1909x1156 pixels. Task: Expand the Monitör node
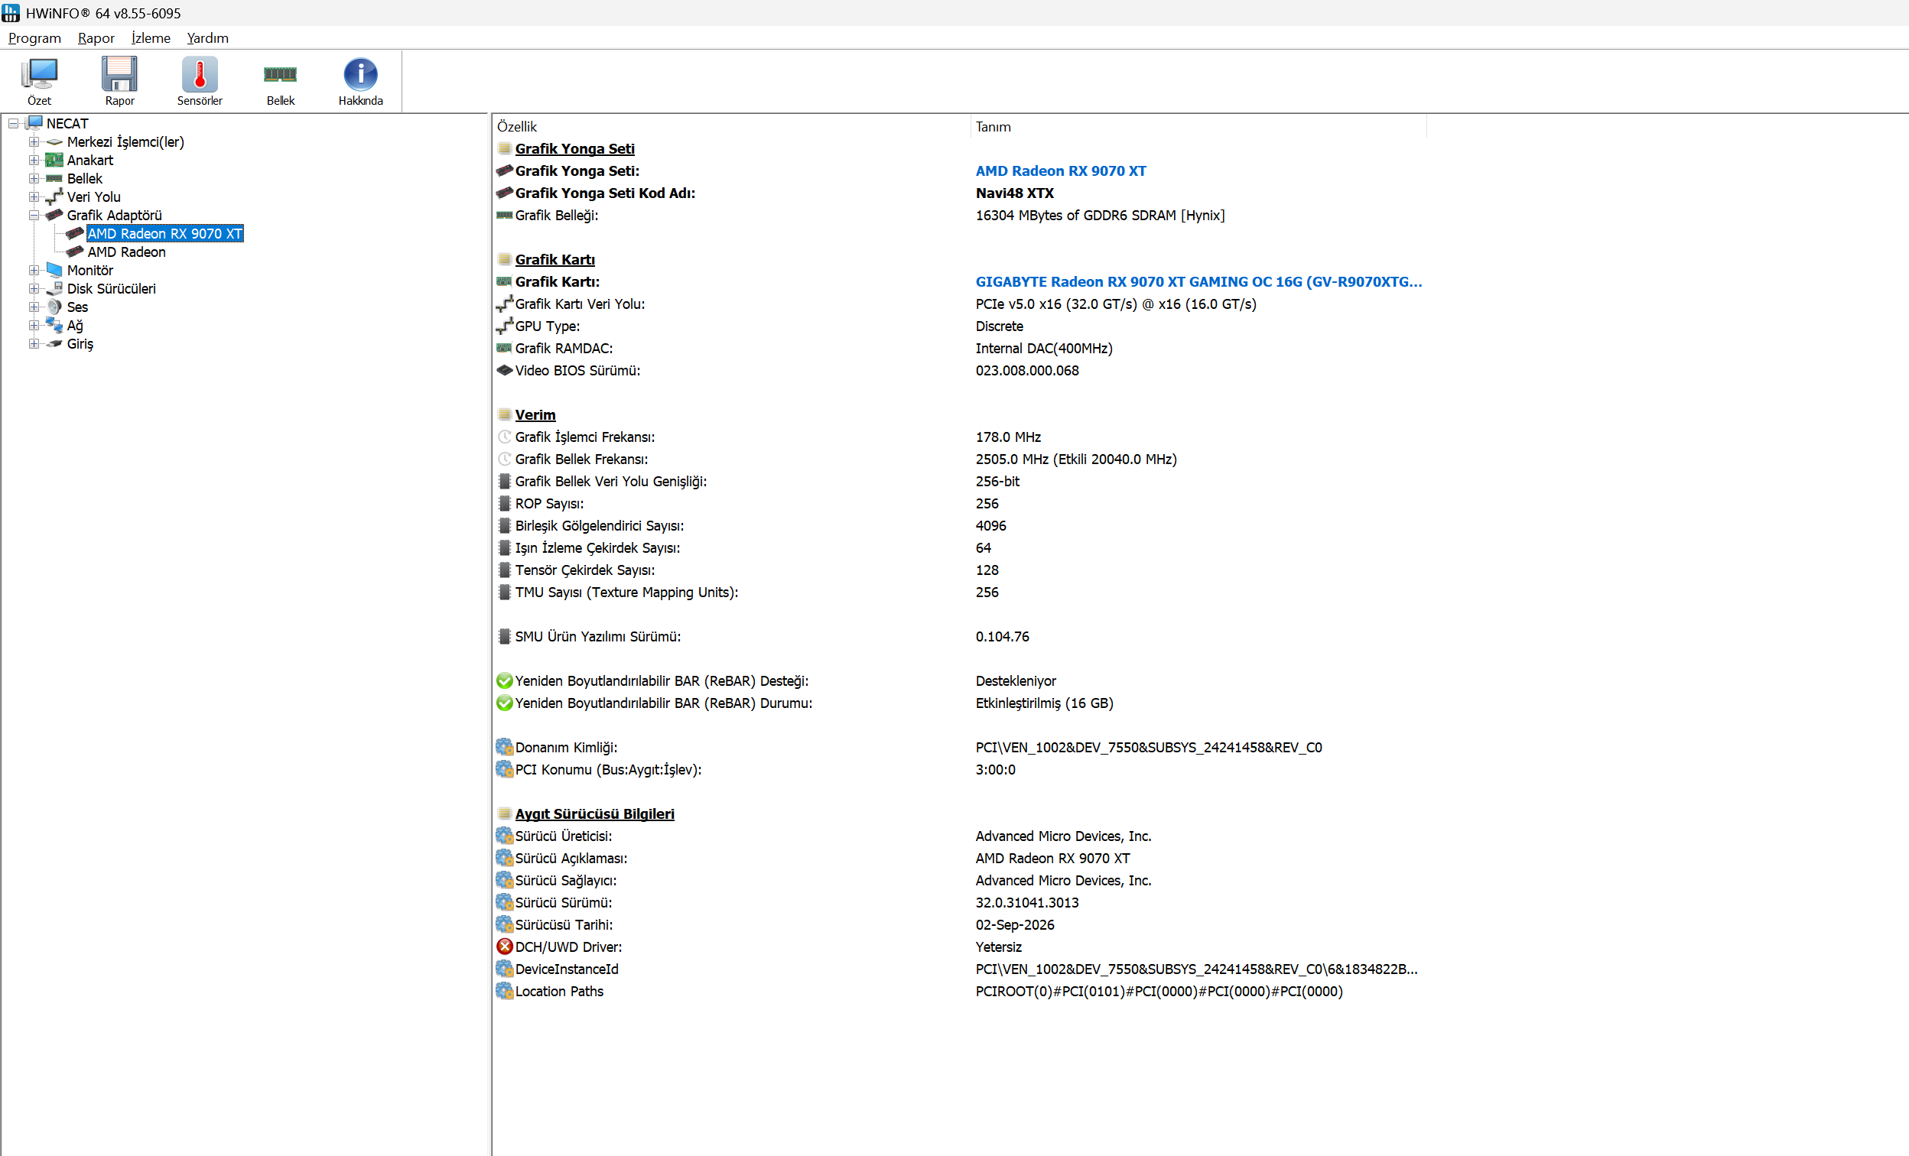(34, 270)
